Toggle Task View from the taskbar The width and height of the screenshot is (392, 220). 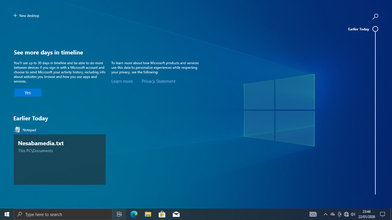(119, 214)
